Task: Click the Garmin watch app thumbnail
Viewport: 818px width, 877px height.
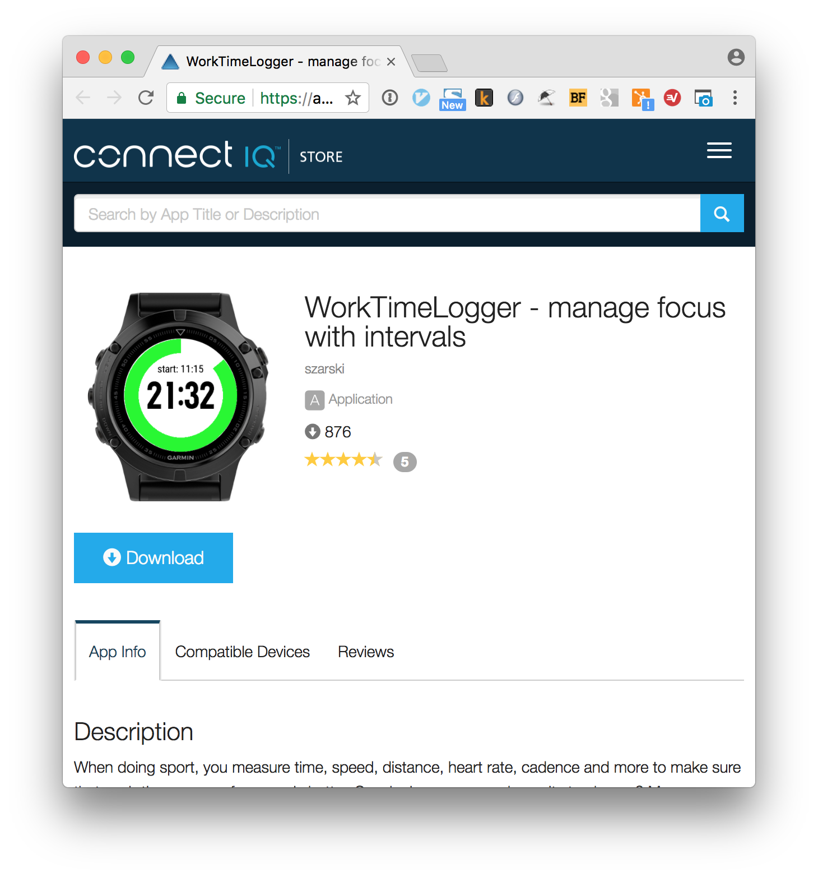Action: [x=179, y=396]
